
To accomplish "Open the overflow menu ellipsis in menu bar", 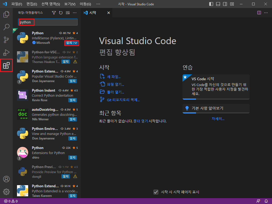I will tap(98, 4).
